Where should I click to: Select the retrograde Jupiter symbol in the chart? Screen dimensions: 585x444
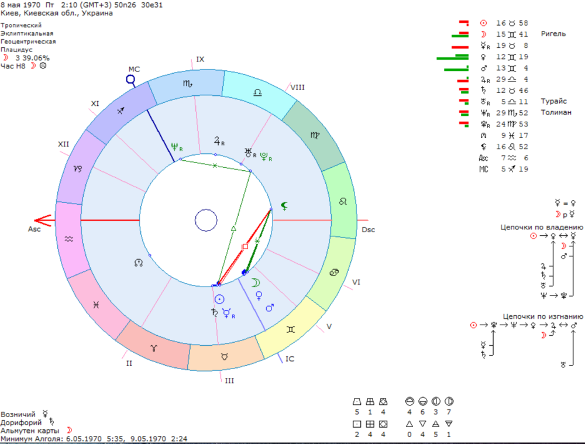[x=219, y=141]
